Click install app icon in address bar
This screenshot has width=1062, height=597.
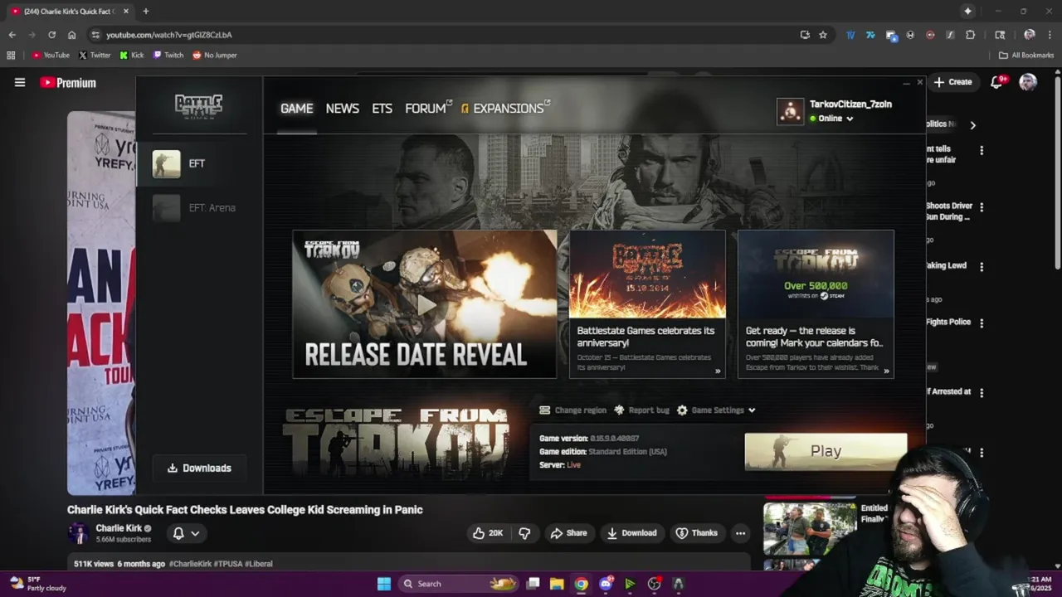tap(805, 35)
